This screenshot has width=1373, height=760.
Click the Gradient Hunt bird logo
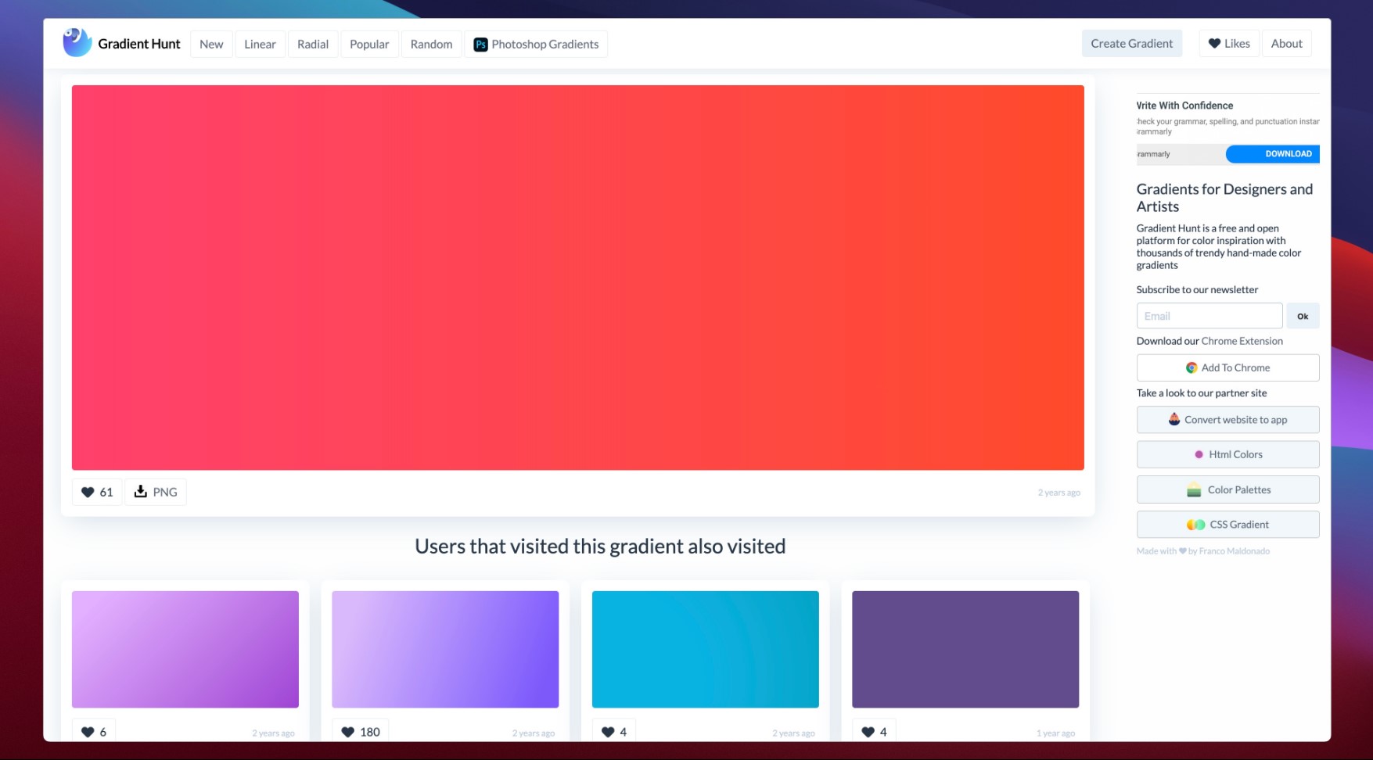(x=77, y=42)
